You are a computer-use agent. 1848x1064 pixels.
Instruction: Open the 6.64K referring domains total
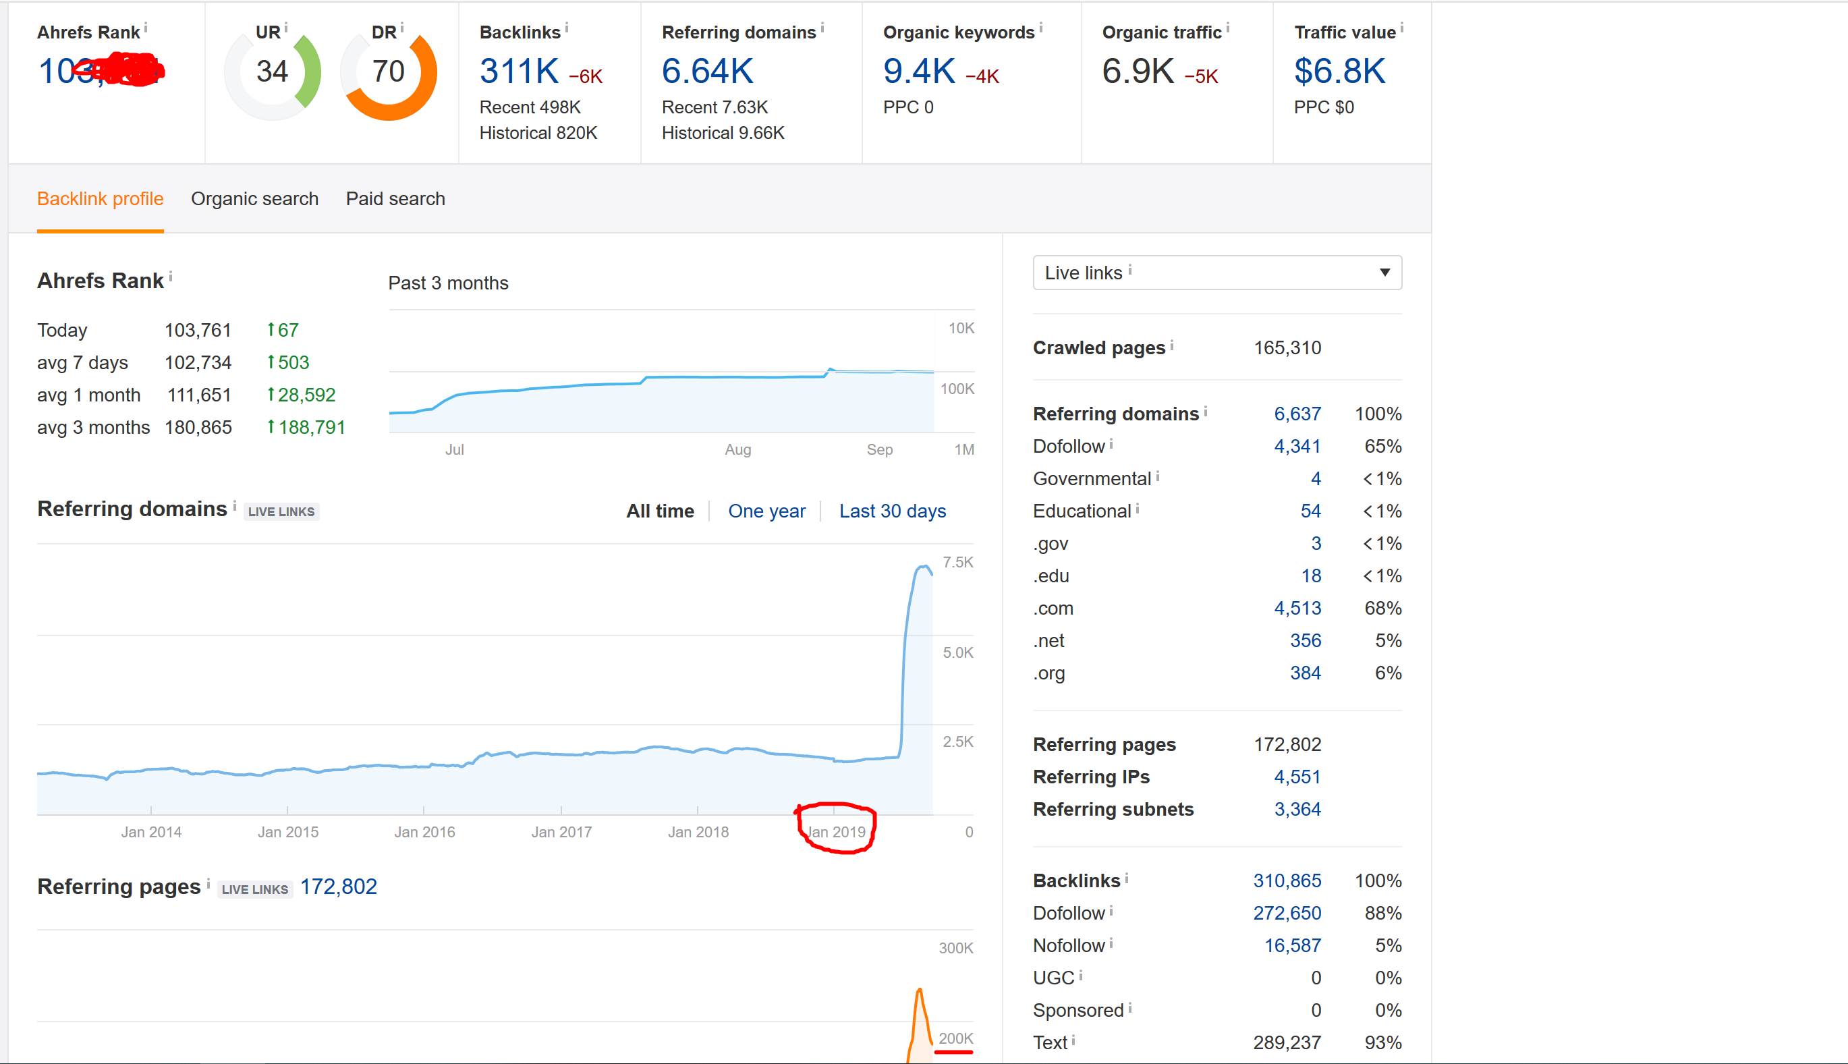[707, 72]
